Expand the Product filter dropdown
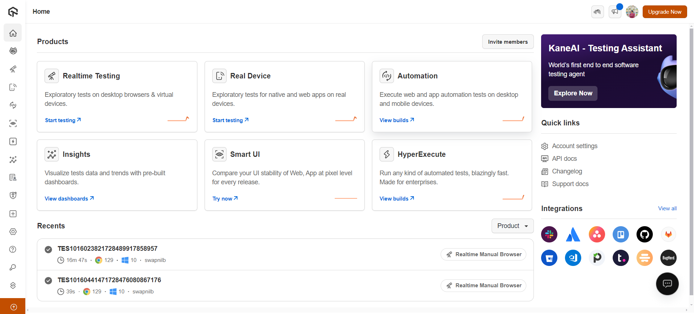The height and width of the screenshot is (314, 694). coord(512,226)
